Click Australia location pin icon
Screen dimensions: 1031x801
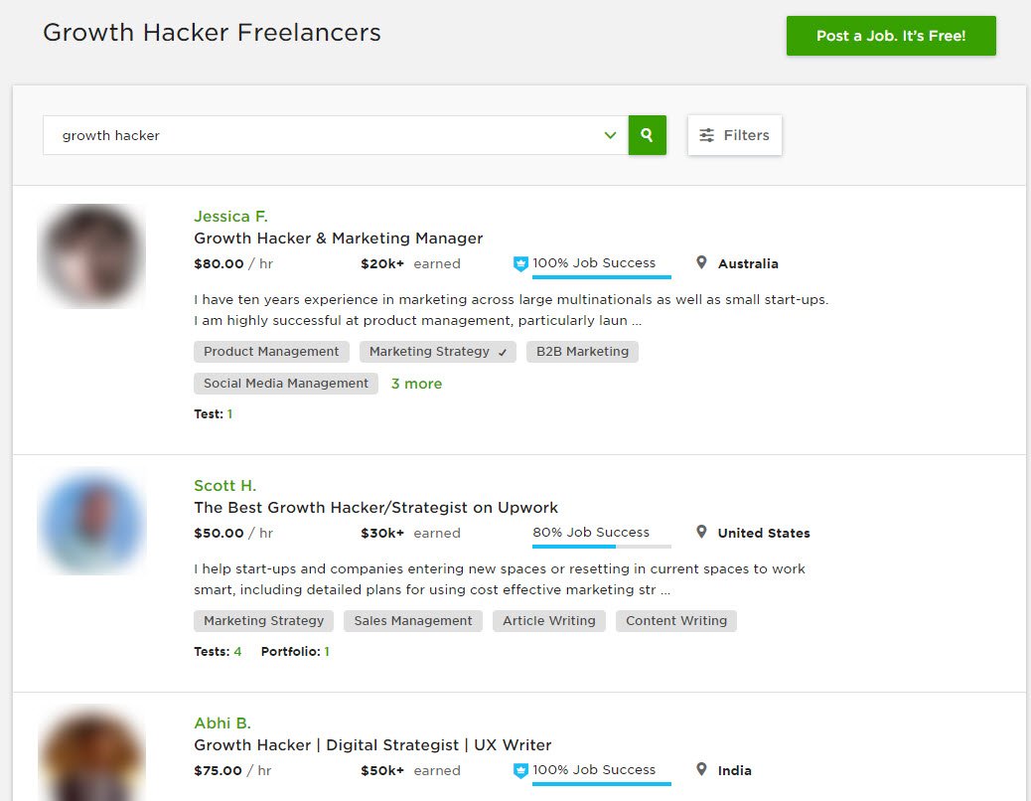[701, 262]
